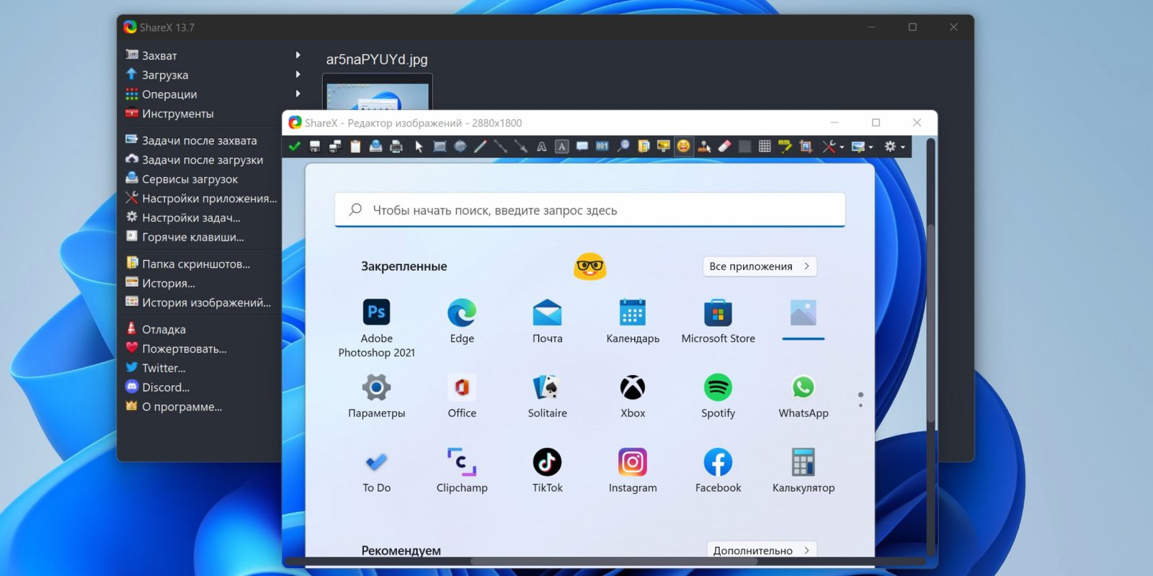Choose the Line drawing tool
Image resolution: width=1153 pixels, height=576 pixels.
point(500,146)
